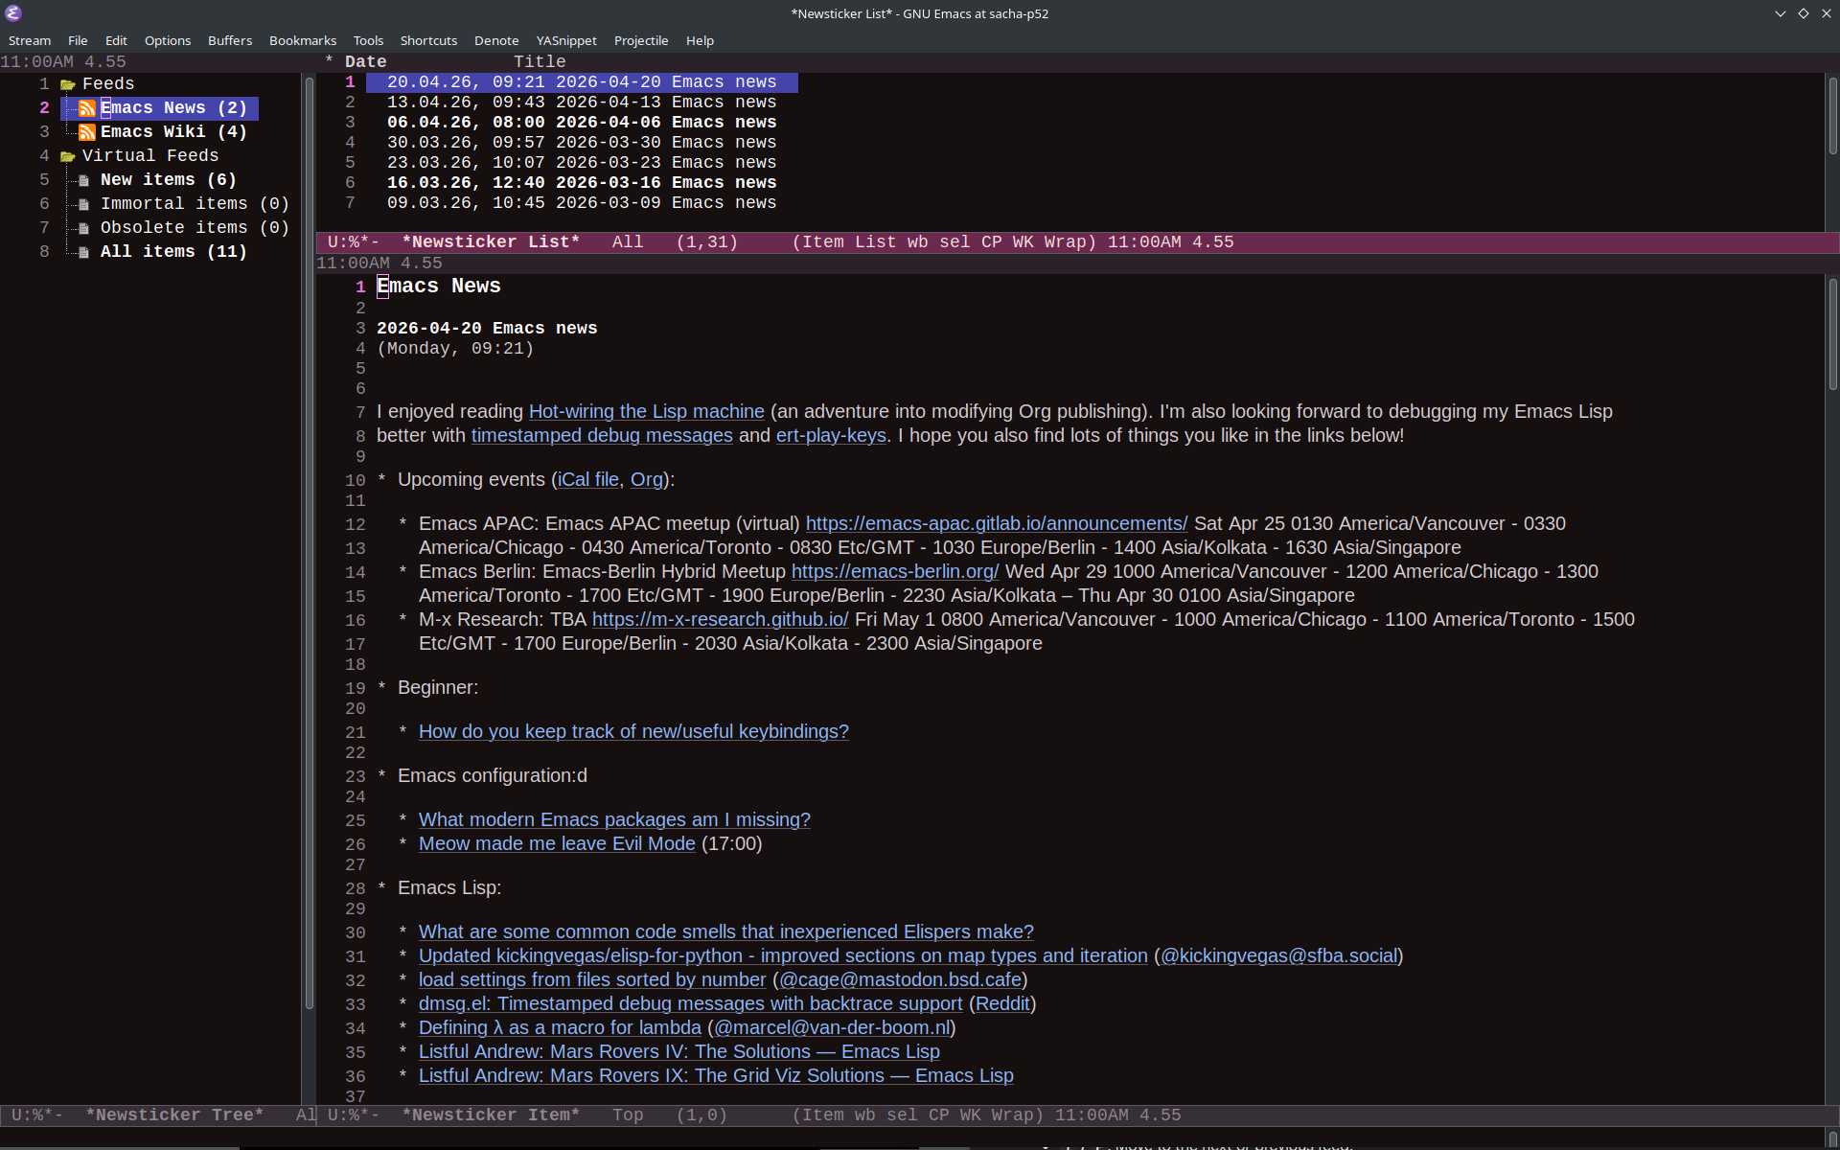Click the item list pane scrollbar
Screen dimensions: 1840x1150
pyautogui.click(x=1832, y=115)
